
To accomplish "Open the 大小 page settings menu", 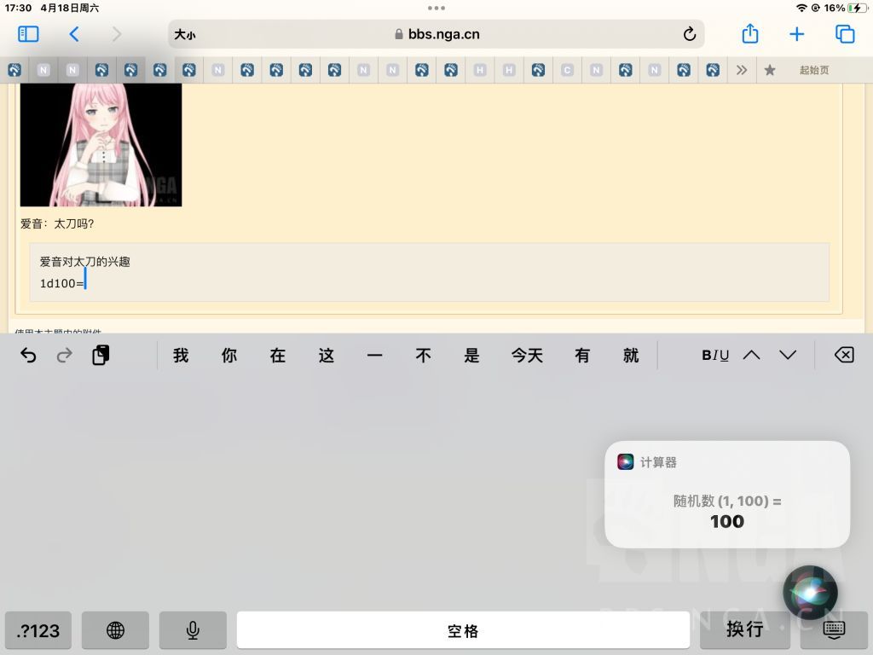I will [185, 34].
